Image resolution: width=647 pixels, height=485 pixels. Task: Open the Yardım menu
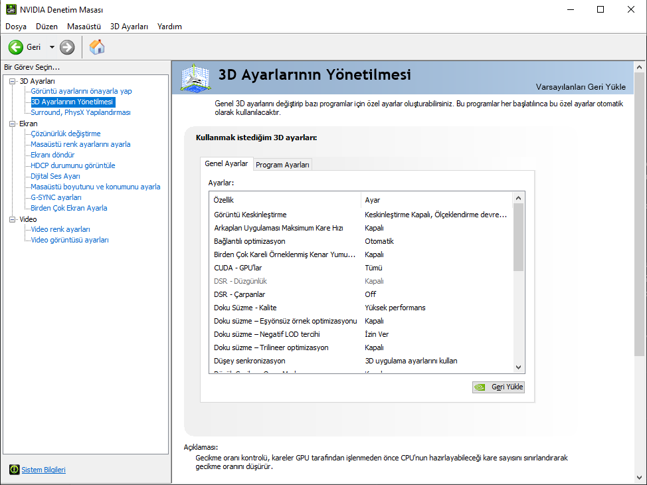(169, 27)
